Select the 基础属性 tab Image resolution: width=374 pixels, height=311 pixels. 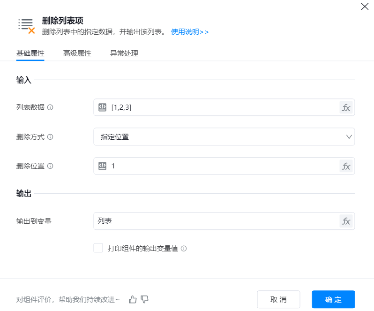(30, 53)
